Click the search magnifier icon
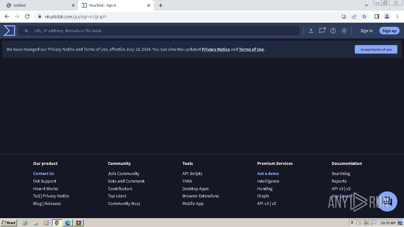The height and width of the screenshot is (227, 404). coord(27,31)
